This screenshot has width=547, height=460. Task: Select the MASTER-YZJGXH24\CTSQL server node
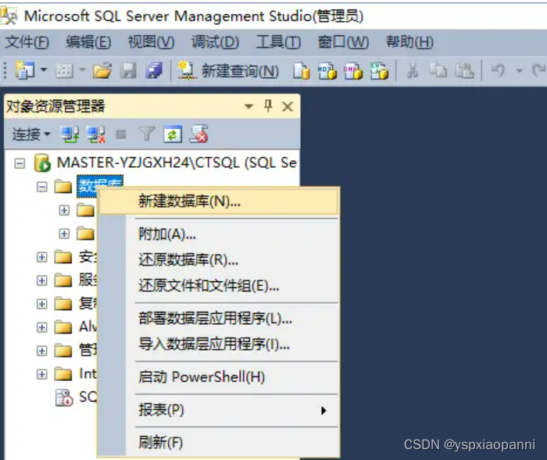pos(177,163)
